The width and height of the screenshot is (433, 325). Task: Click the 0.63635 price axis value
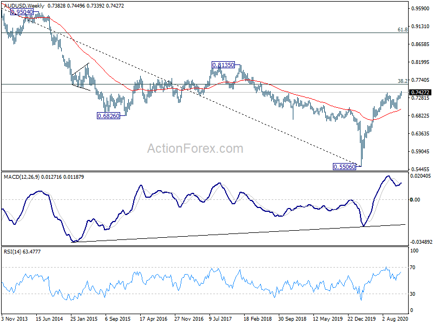(x=421, y=133)
